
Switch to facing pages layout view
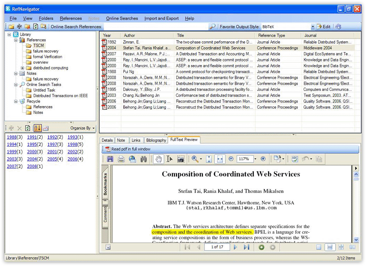tap(352, 247)
